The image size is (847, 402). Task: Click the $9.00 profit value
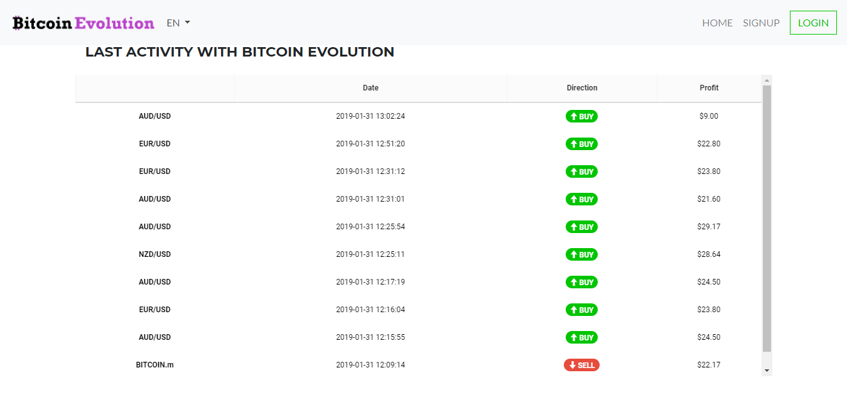click(709, 116)
